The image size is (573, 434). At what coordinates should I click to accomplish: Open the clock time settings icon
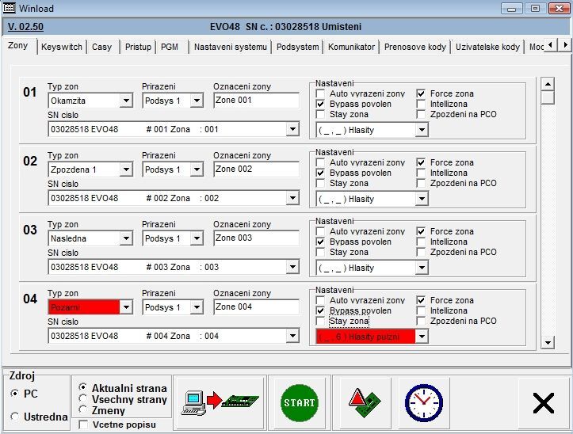tap(423, 402)
